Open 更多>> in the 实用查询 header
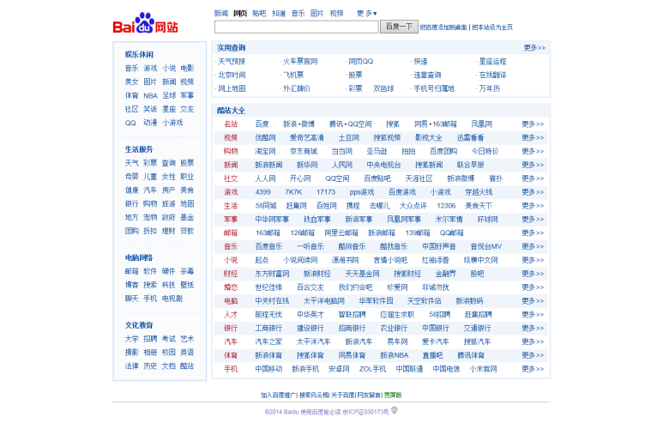This screenshot has height=429, width=663. coord(534,48)
